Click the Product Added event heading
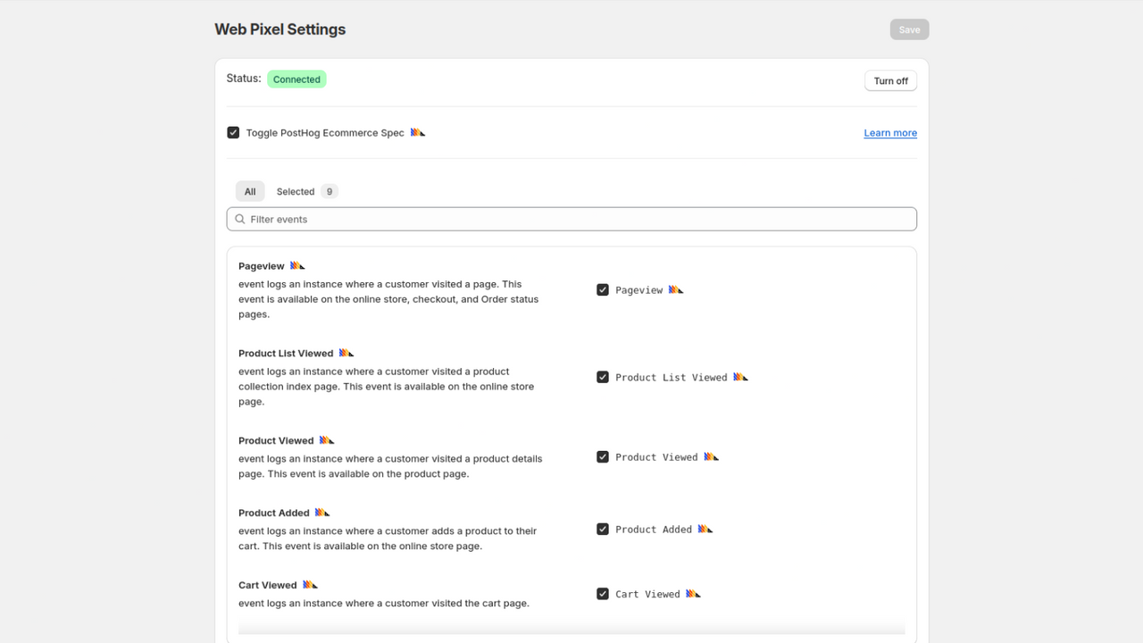Screen dimensions: 1143x643 coord(274,514)
